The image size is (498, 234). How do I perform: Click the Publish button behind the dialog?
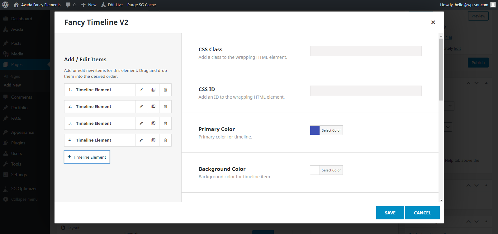[478, 63]
